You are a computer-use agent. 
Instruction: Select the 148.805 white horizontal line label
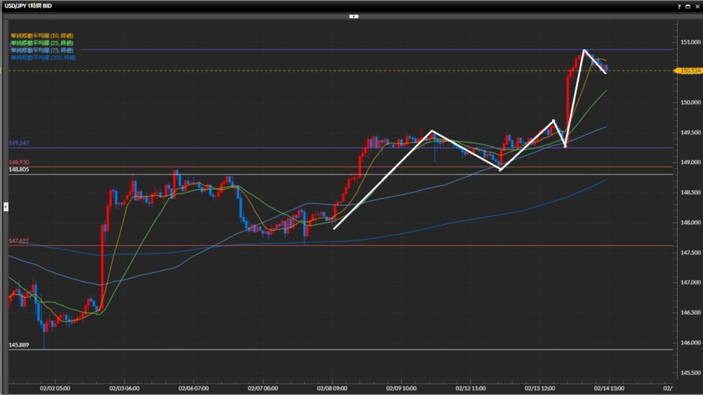click(x=19, y=169)
